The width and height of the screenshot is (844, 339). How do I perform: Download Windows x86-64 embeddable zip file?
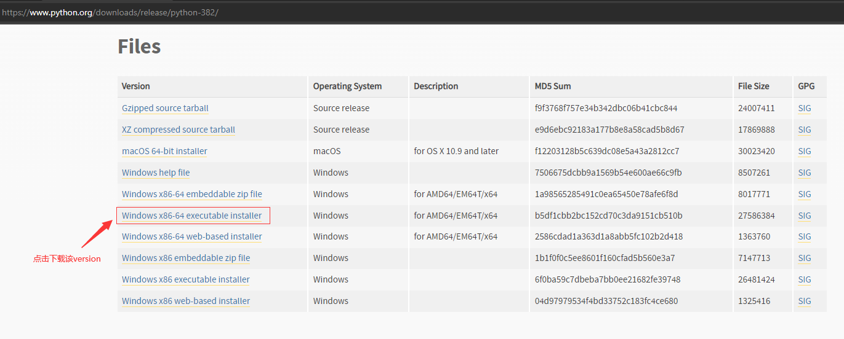(x=192, y=194)
